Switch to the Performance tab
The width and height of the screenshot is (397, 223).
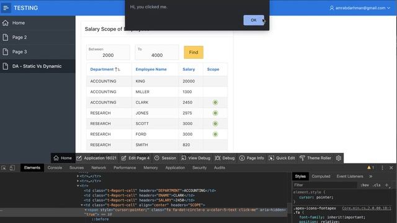(125, 168)
